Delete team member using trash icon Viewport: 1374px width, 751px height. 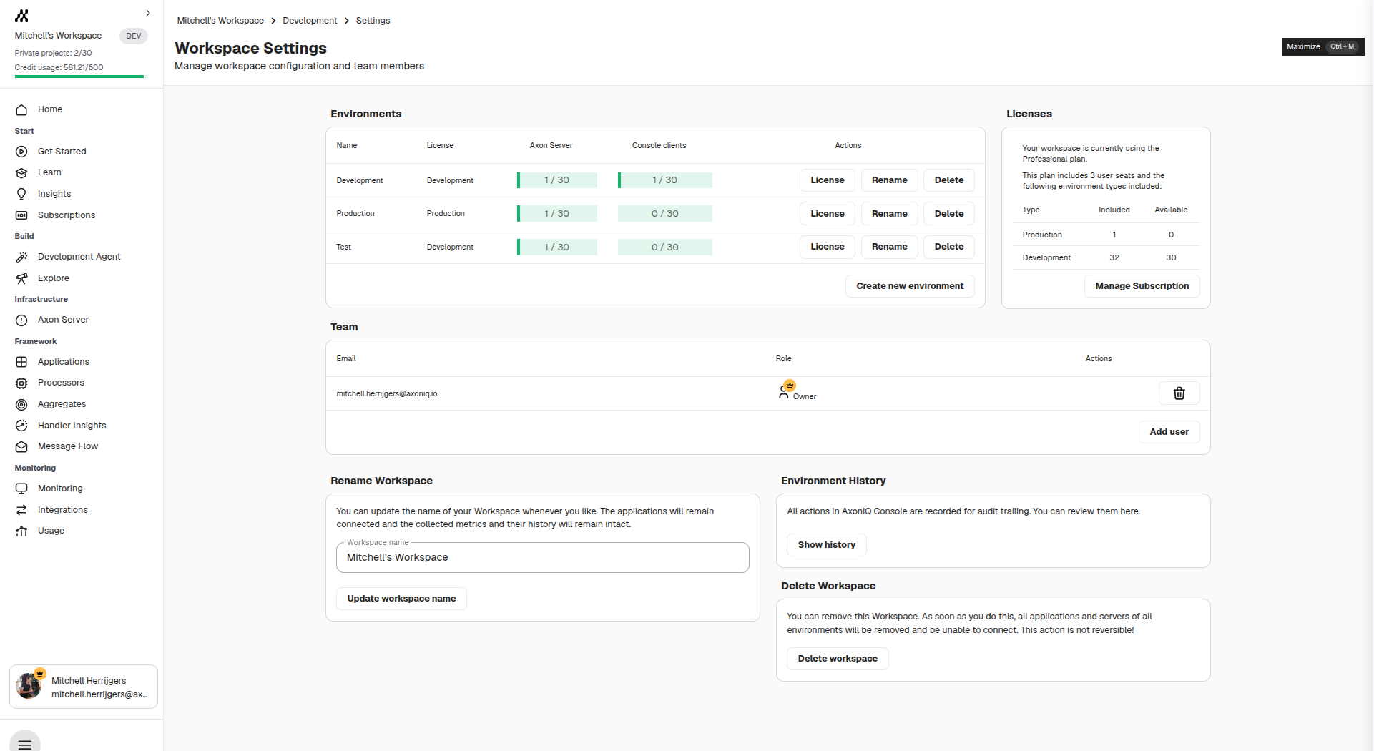pyautogui.click(x=1179, y=393)
